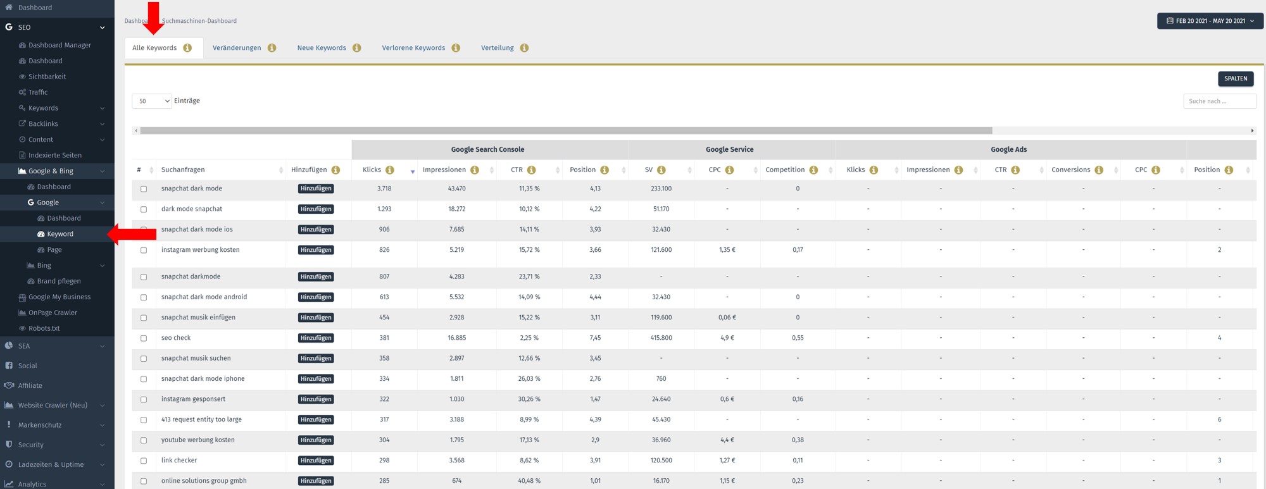Tick checkbox for snapchat dark mode row
Viewport: 1266px width, 489px height.
[x=144, y=189]
